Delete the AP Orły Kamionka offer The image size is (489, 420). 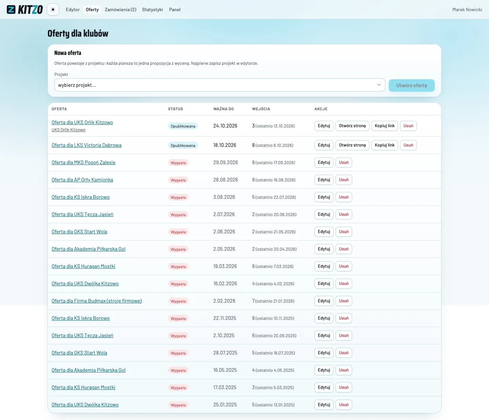[x=344, y=180]
